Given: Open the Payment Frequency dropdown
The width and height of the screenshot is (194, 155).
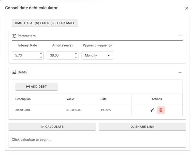Looking at the screenshot, I should pos(97,55).
